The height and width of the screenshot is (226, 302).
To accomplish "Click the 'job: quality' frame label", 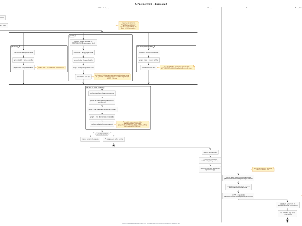I will click(x=15, y=47).
